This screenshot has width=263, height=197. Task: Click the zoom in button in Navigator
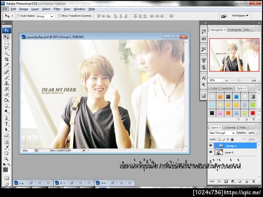254,81
